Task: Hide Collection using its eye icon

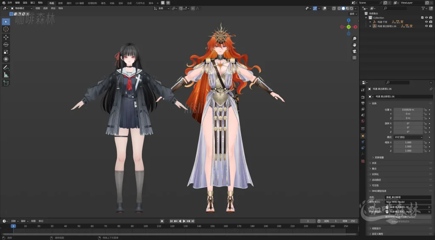Action: (x=427, y=18)
